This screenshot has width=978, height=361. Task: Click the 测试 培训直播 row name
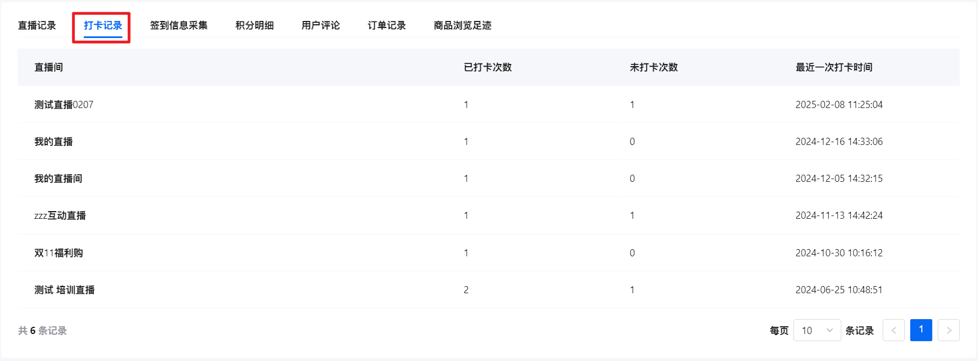(x=64, y=290)
